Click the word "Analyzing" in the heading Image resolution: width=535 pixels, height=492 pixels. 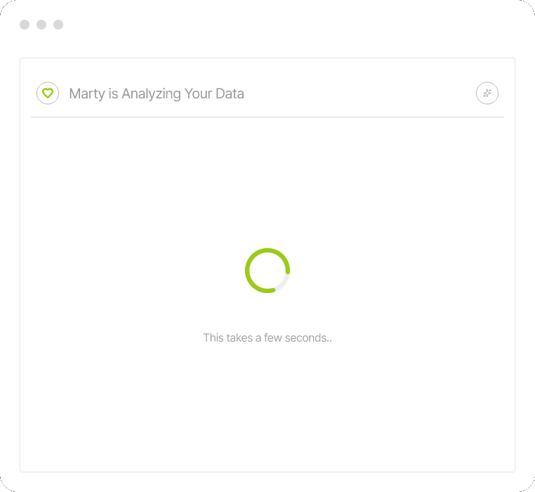pos(151,93)
